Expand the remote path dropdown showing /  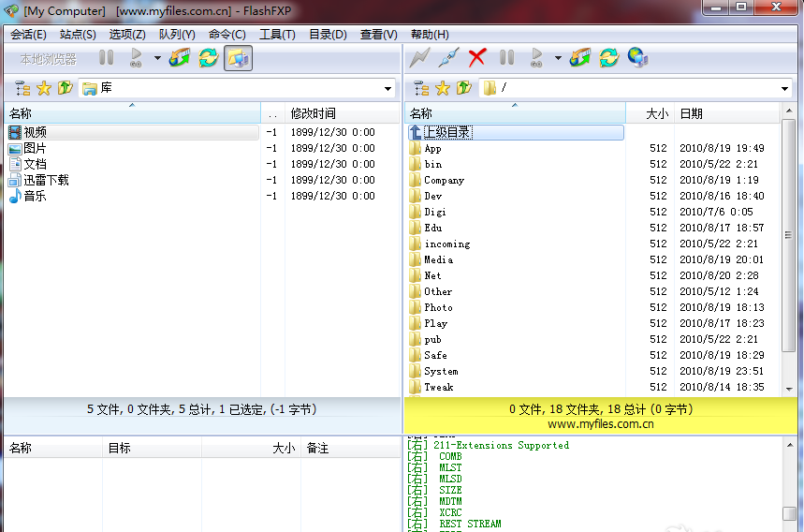pos(785,89)
